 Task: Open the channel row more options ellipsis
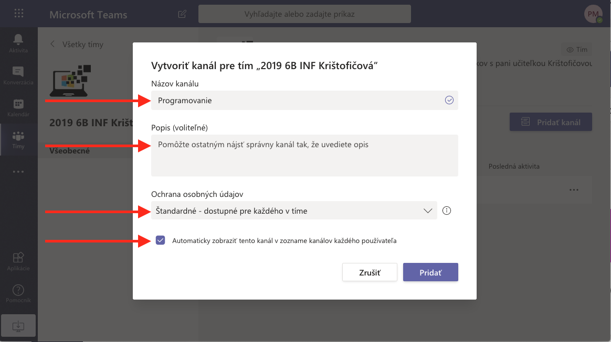(x=573, y=190)
